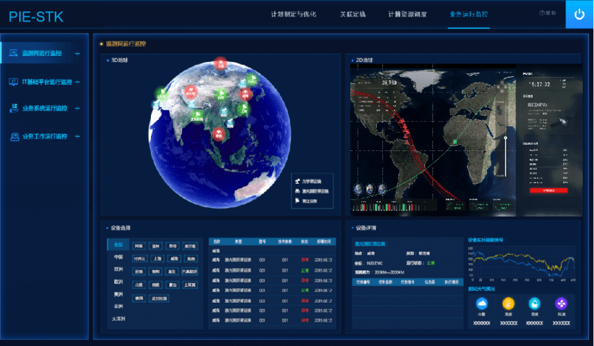The height and width of the screenshot is (346, 594).
Task: Click the IT基础平台运行监控 sidebar icon
Action: [x=14, y=82]
